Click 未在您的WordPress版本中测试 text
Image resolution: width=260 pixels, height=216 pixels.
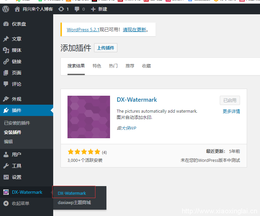[210, 160]
